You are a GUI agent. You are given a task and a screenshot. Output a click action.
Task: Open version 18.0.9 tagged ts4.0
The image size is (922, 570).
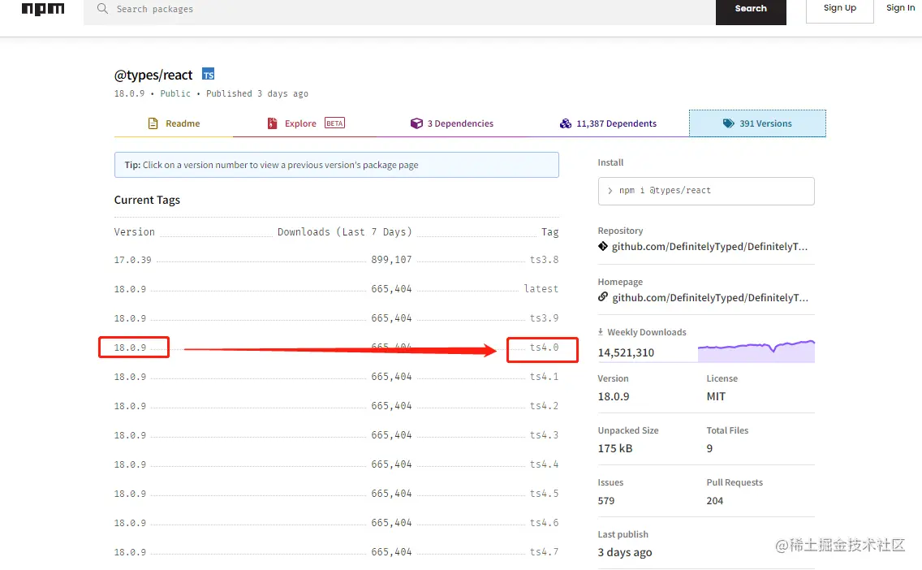tap(130, 348)
